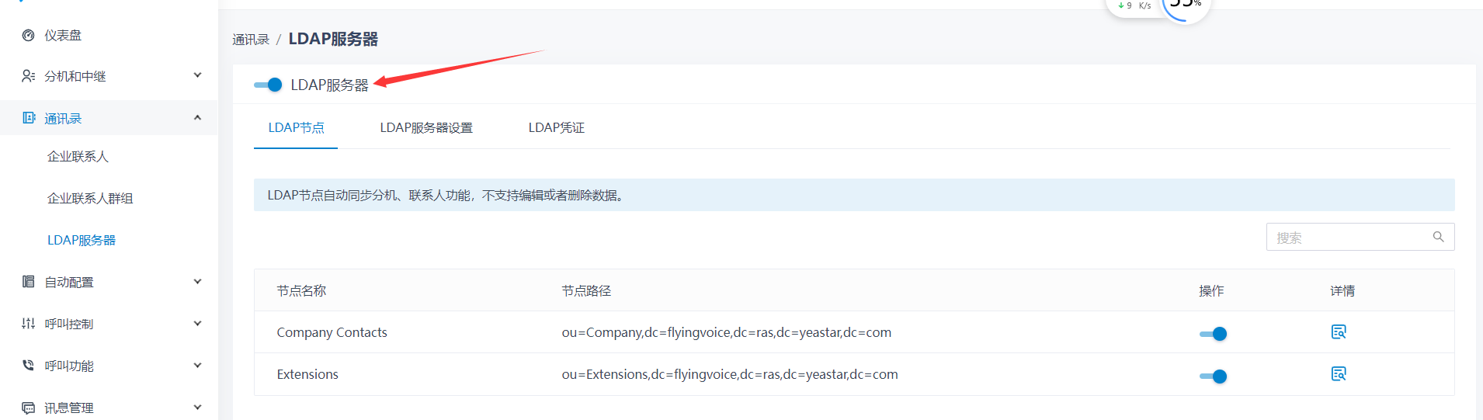Click the 讯息管理 message icon
Screen dimensions: 1483x420
coord(29,408)
